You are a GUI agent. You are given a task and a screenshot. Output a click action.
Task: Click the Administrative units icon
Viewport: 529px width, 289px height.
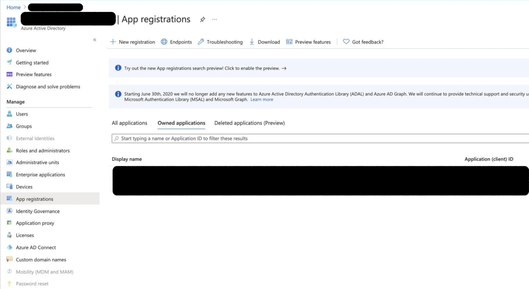pos(9,162)
